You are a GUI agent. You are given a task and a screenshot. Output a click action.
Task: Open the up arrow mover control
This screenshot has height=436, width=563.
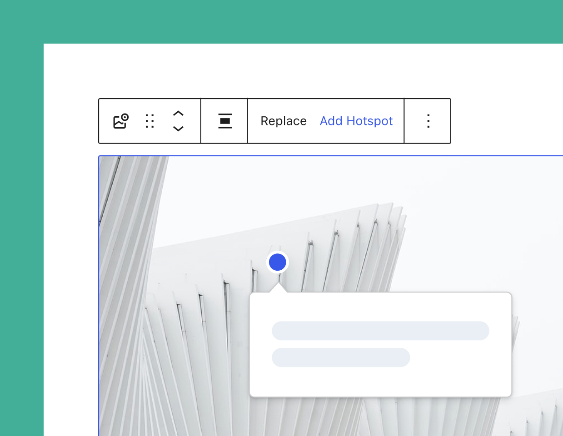tap(178, 114)
